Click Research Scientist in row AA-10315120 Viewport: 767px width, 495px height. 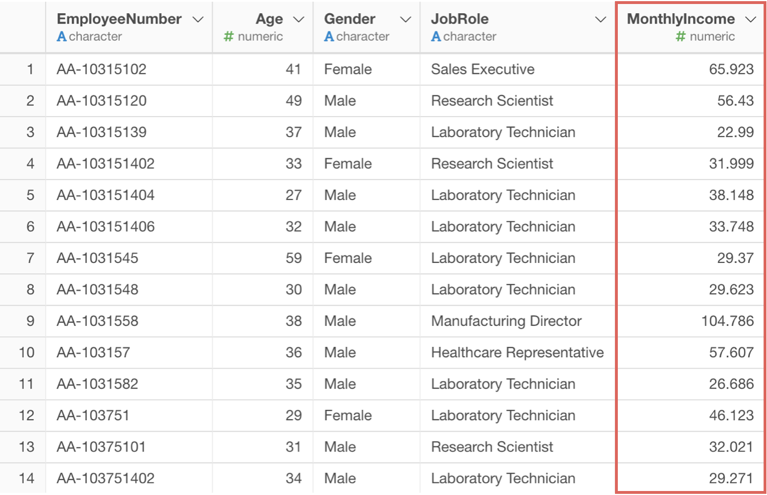(518, 101)
